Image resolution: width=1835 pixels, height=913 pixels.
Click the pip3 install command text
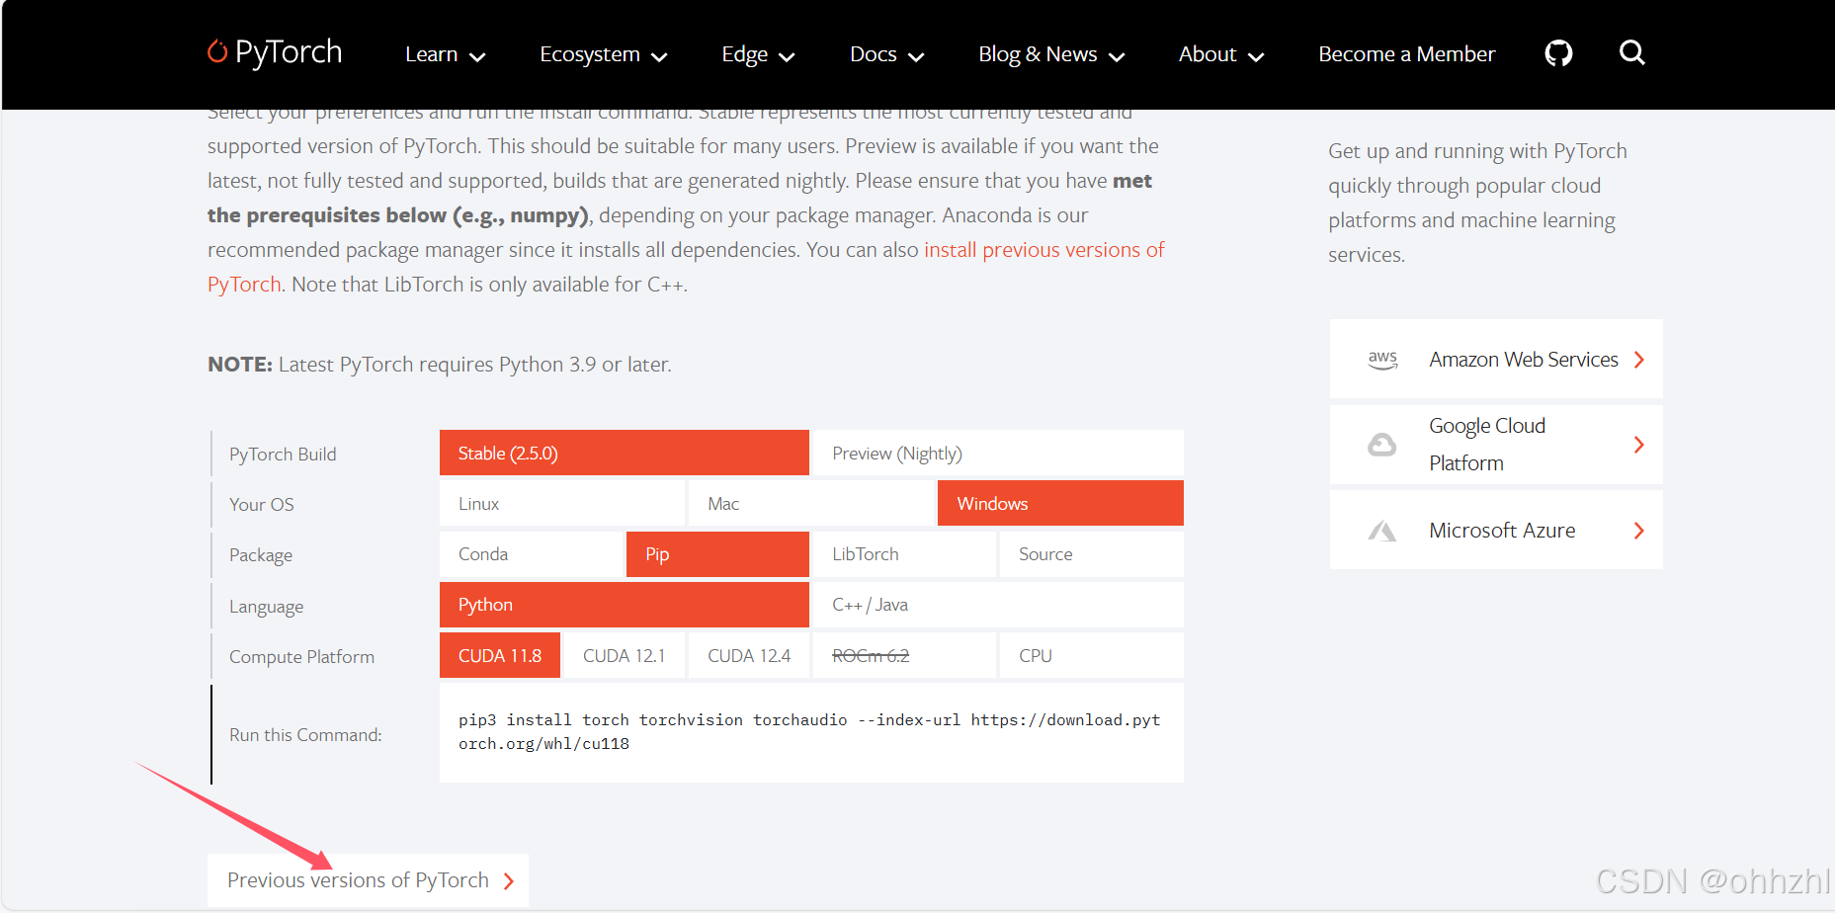pos(809,732)
